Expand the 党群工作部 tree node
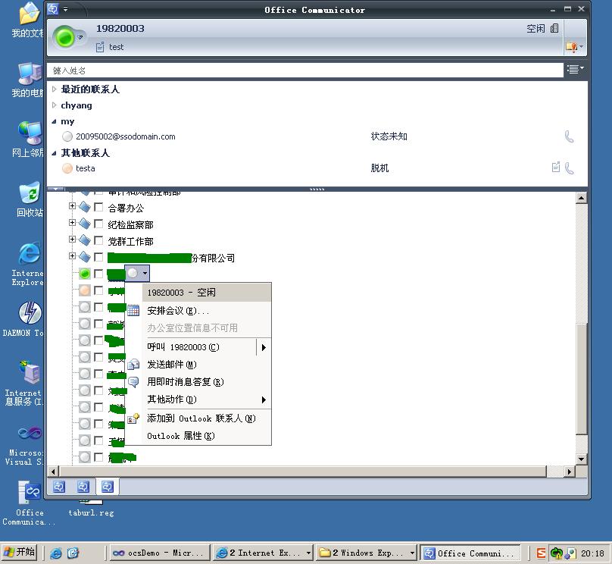 (x=72, y=239)
